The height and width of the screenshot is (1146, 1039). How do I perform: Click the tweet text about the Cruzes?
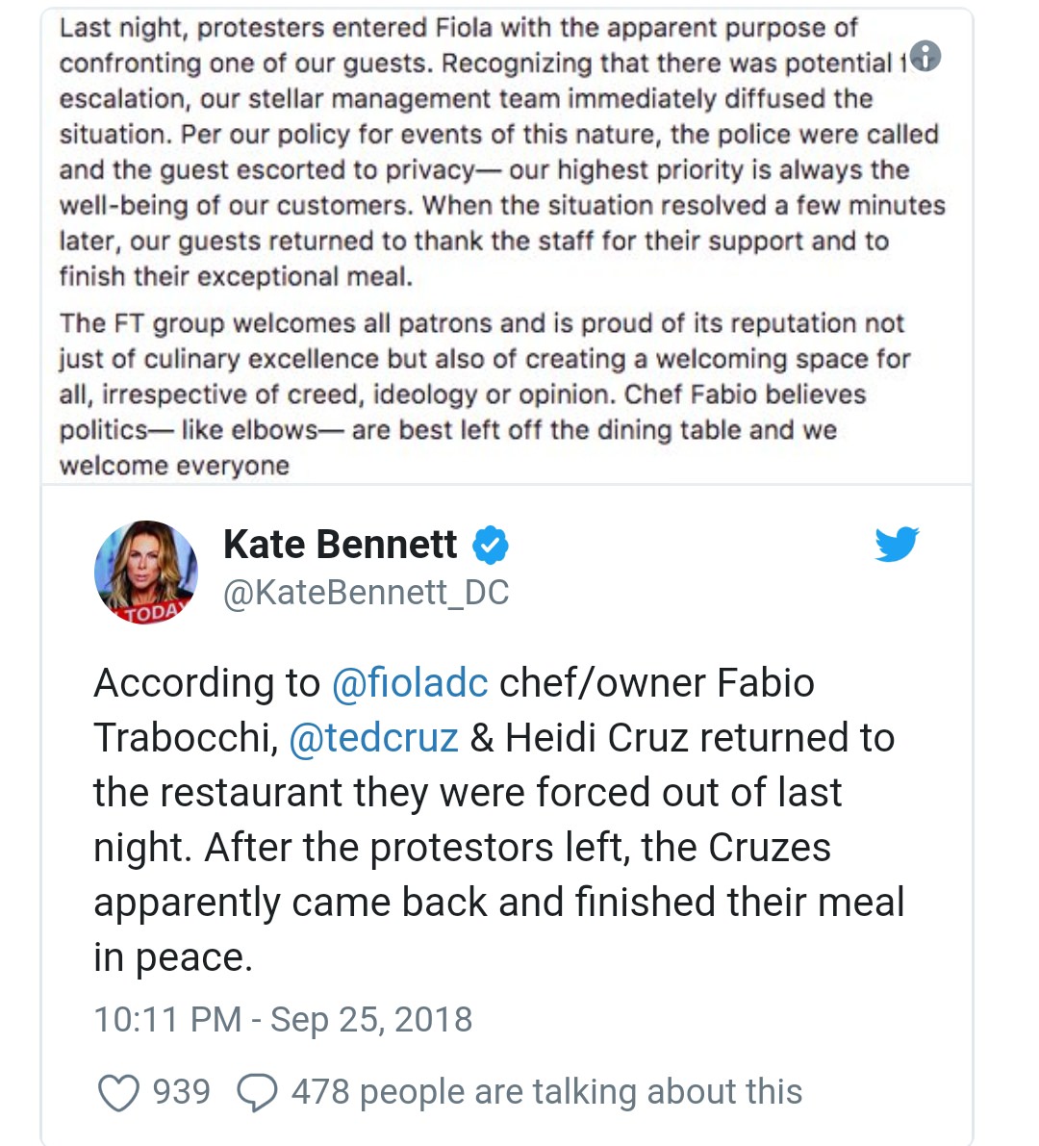[x=499, y=820]
